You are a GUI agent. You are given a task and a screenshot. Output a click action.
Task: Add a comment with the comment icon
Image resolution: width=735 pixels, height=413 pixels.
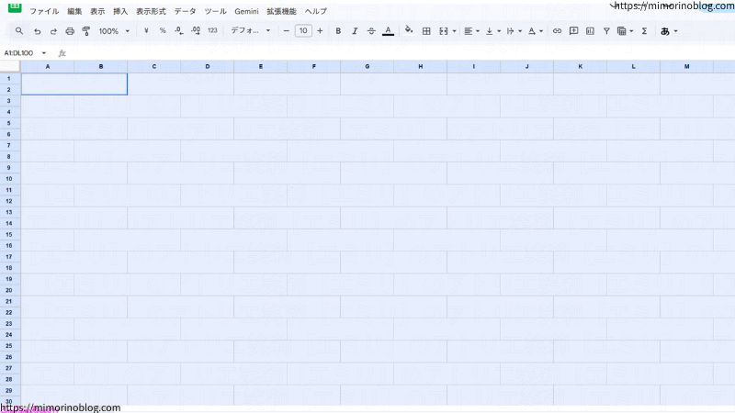573,30
